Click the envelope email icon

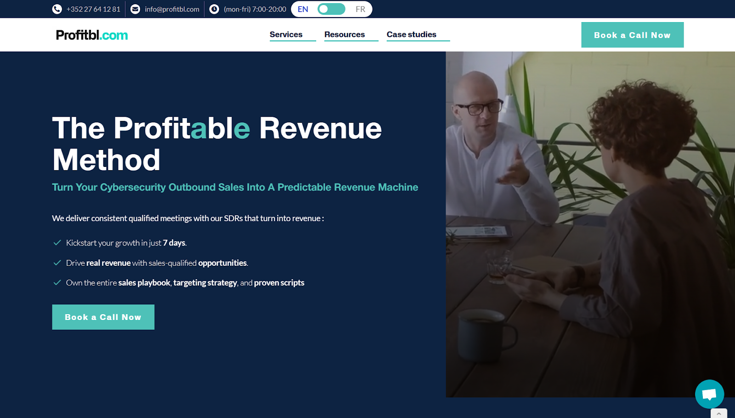tap(135, 9)
